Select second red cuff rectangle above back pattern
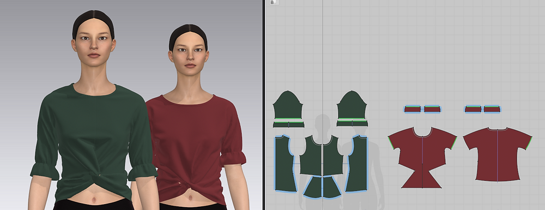Image resolution: width=545 pixels, height=210 pixels. click(492, 109)
